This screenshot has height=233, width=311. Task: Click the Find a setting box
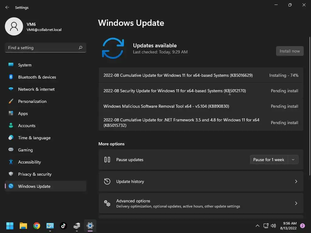tap(46, 48)
